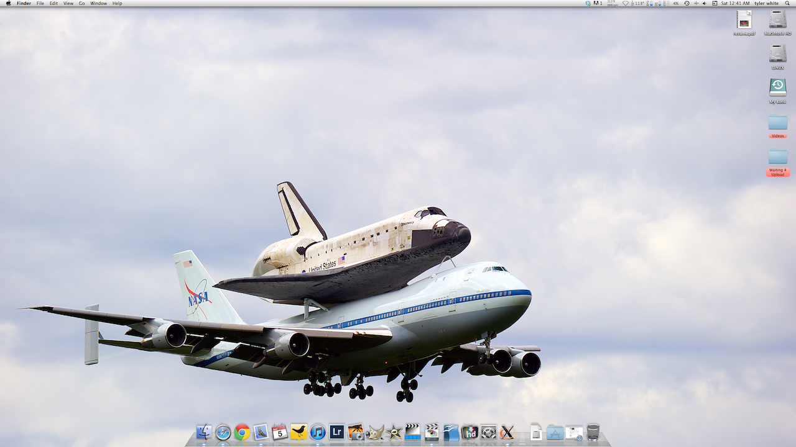
Task: Open the Documents stack in Dock
Action: [536, 432]
